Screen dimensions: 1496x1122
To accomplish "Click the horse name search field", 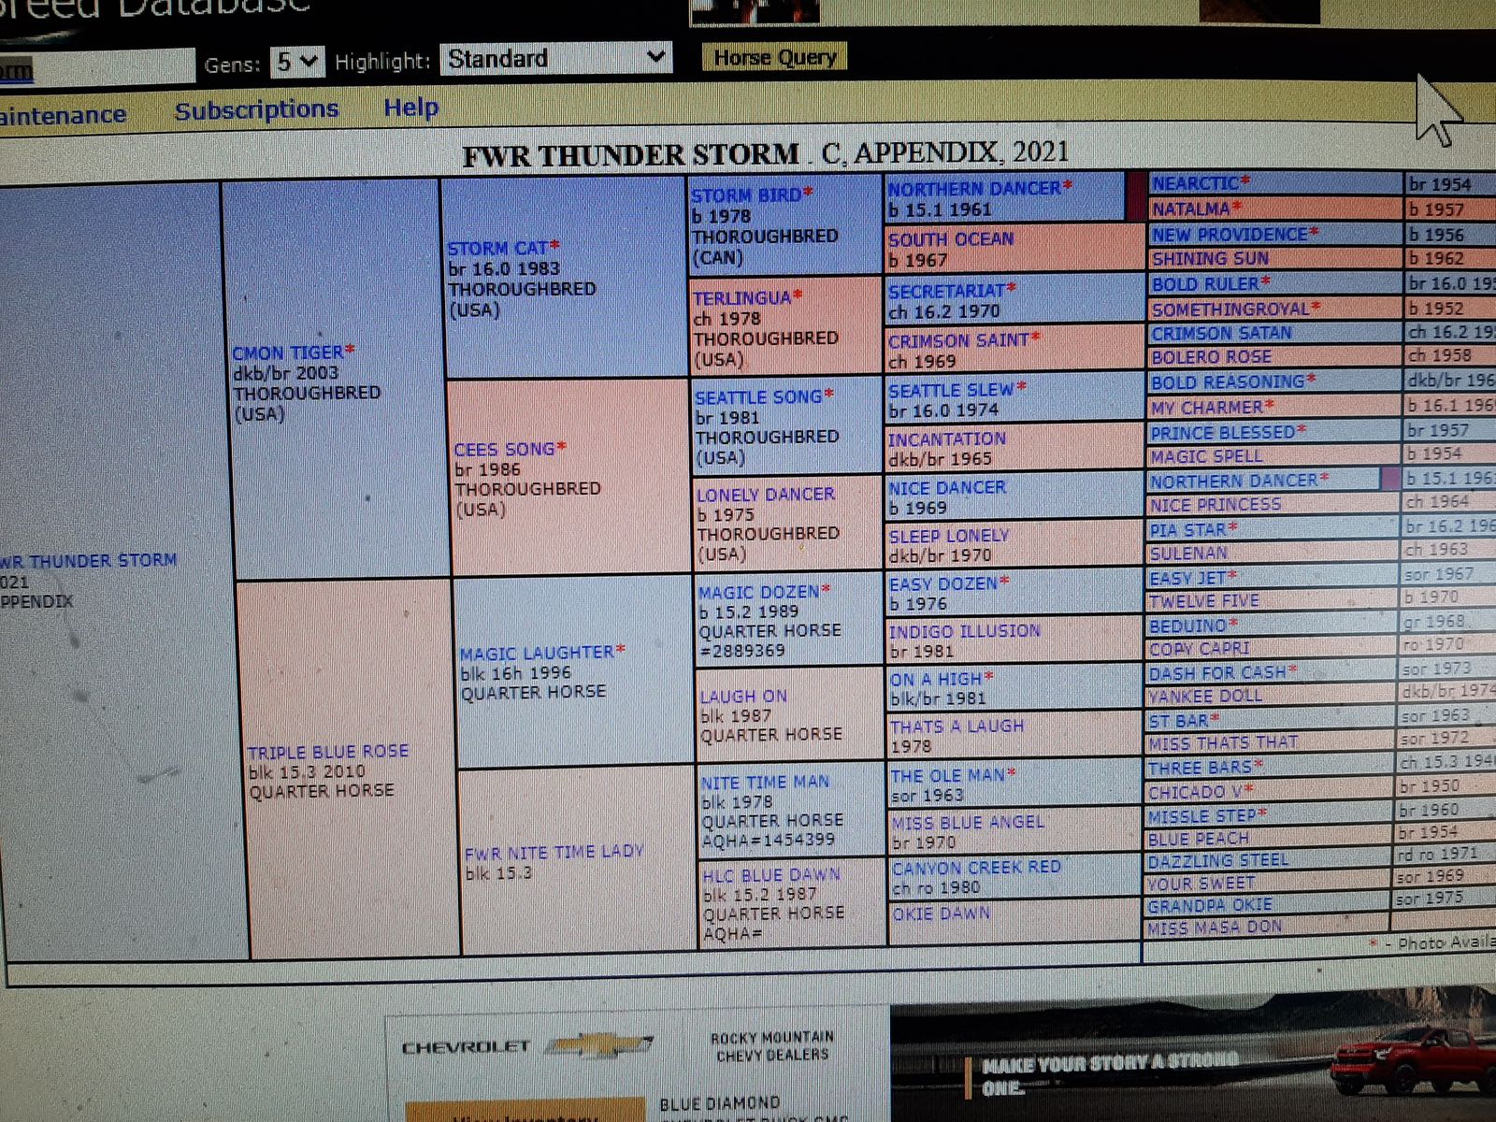I will 93,68.
